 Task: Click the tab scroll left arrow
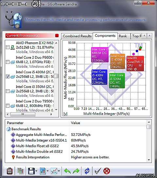tap(145, 36)
